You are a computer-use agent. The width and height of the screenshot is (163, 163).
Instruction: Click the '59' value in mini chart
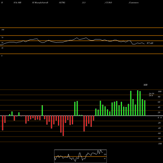point(105,155)
